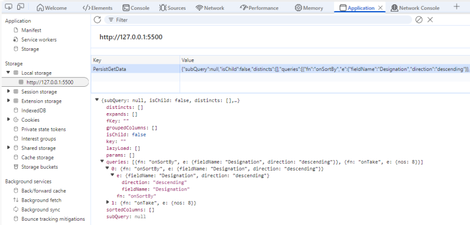This screenshot has height=225, width=470.
Task: Open Manifest in Application section
Action: click(x=31, y=30)
